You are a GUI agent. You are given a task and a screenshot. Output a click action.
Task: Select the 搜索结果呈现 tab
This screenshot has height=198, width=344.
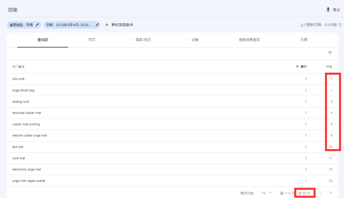tap(249, 40)
